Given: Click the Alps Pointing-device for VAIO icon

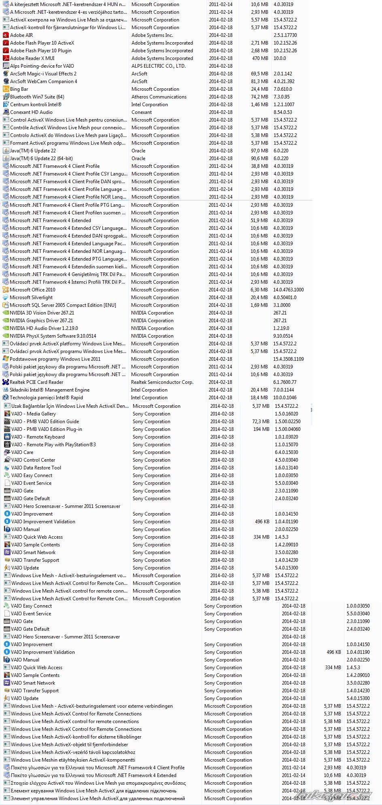Looking at the screenshot, I should 6,66.
